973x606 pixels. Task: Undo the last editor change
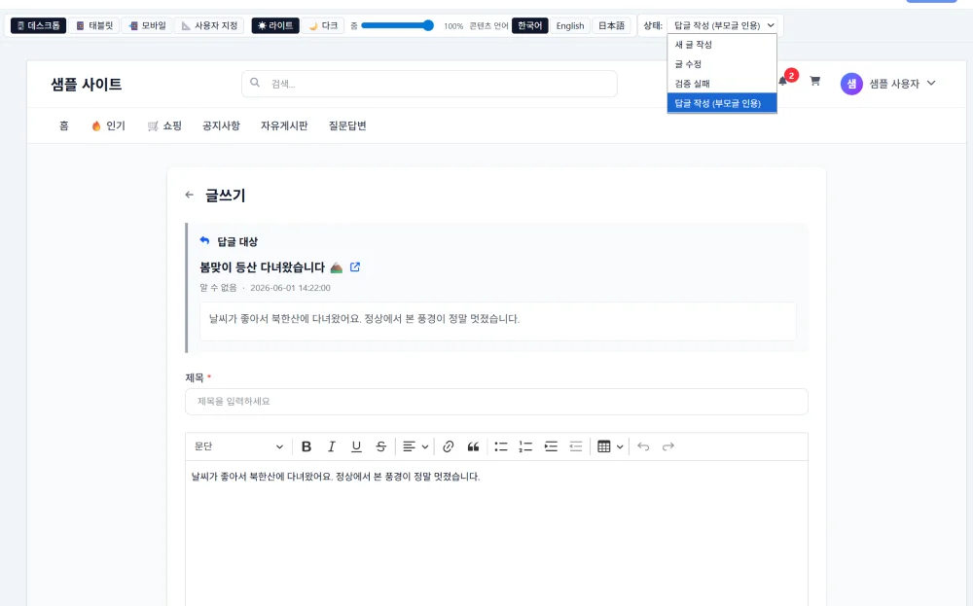(643, 446)
